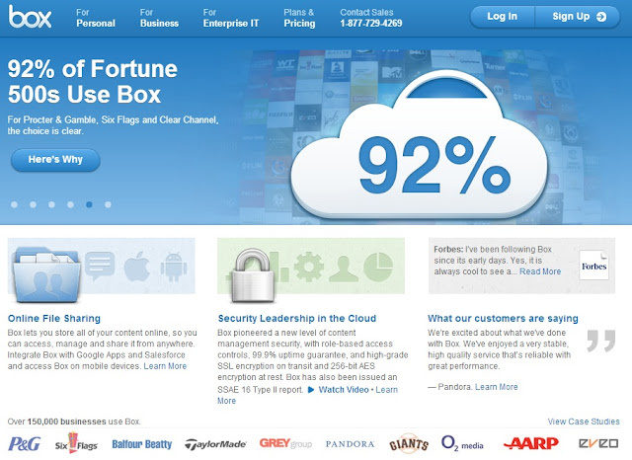Click the Sign Up arrow icon

coord(601,17)
